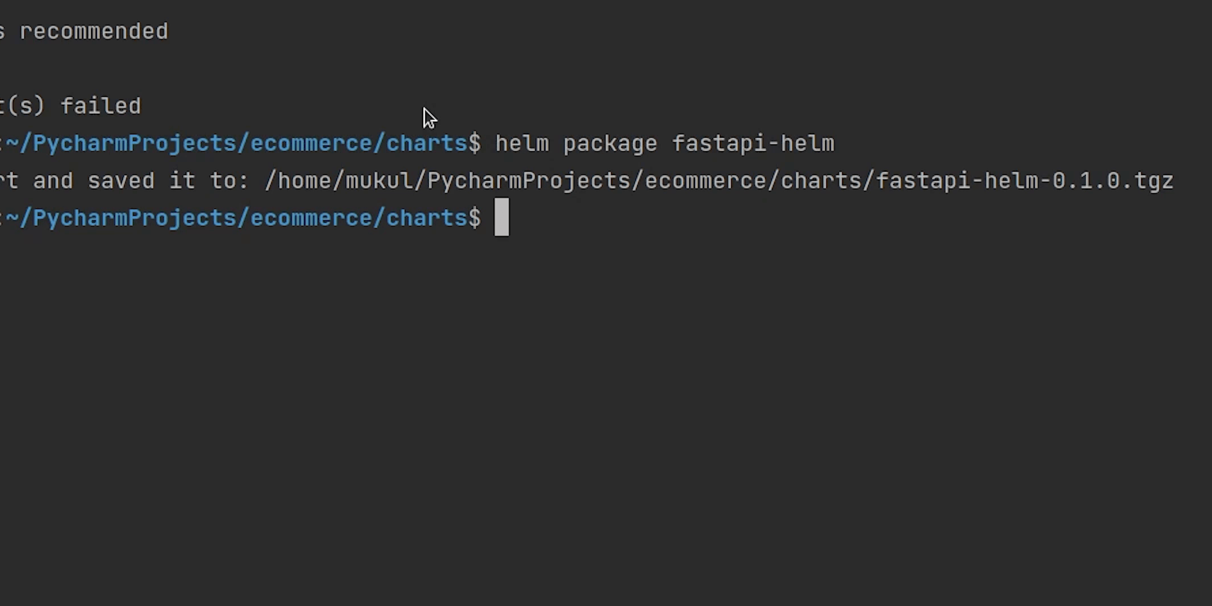The height and width of the screenshot is (606, 1212).
Task: Click the dollar sign before "helm package"
Action: click(475, 144)
